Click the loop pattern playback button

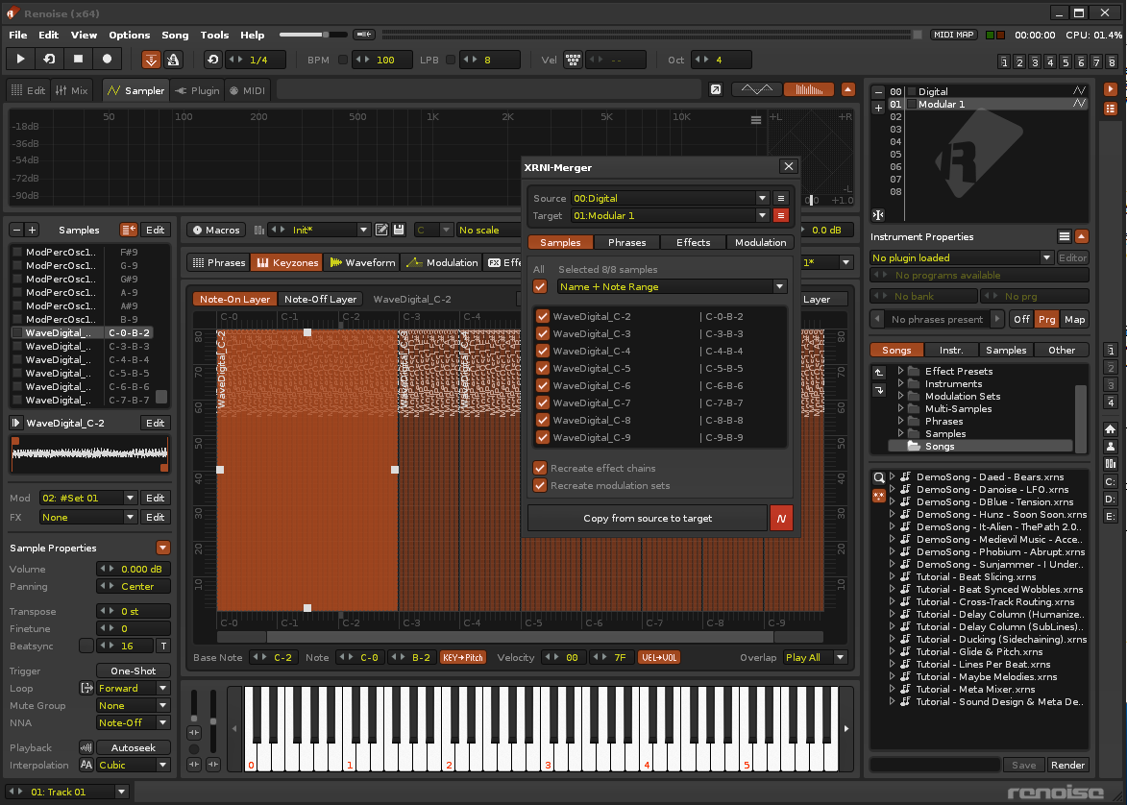pyautogui.click(x=50, y=59)
